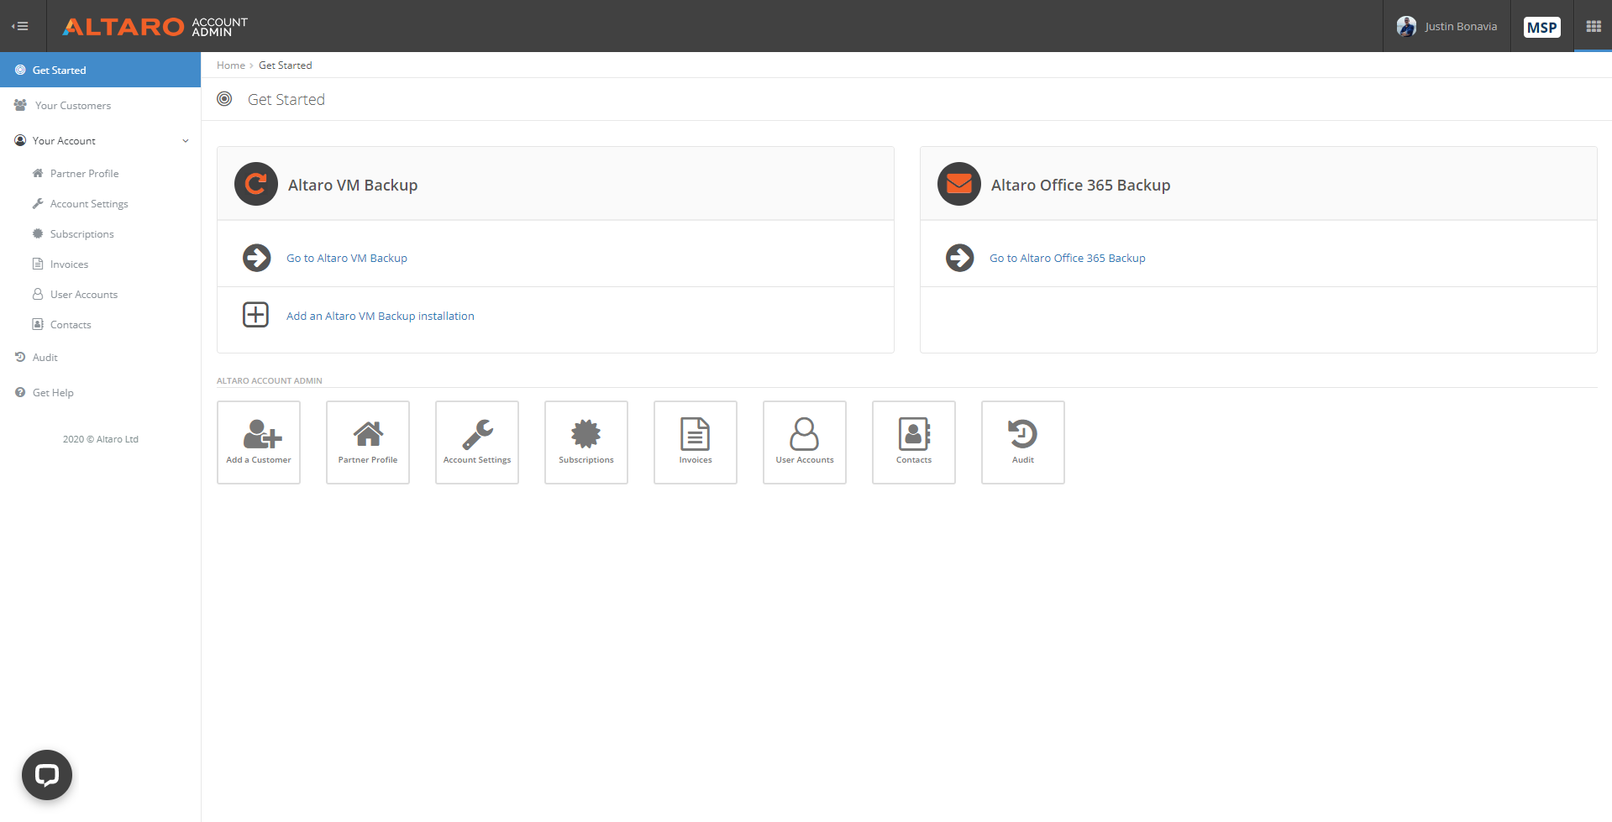This screenshot has height=822, width=1612.
Task: Open the Subscriptions tile
Action: (x=586, y=442)
